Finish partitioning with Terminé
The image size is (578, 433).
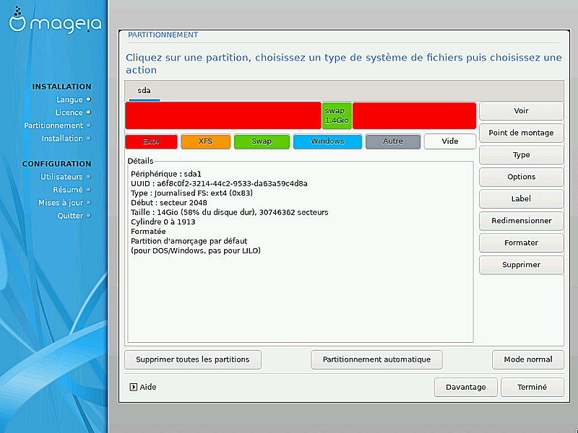click(x=532, y=387)
